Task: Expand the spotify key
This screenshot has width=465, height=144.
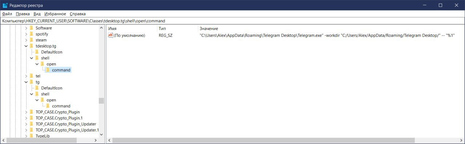Action: pyautogui.click(x=26, y=34)
